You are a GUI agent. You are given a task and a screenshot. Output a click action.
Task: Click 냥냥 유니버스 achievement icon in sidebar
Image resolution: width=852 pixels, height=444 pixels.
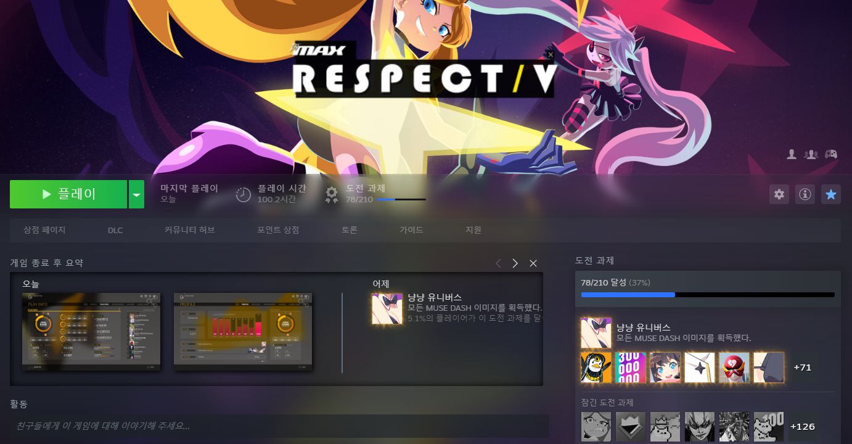tap(596, 333)
